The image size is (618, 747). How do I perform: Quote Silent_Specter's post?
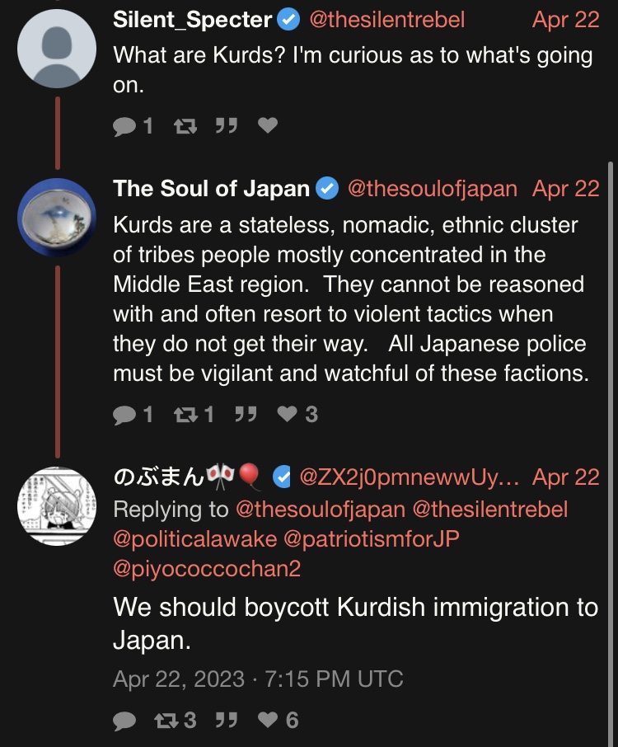pyautogui.click(x=227, y=126)
